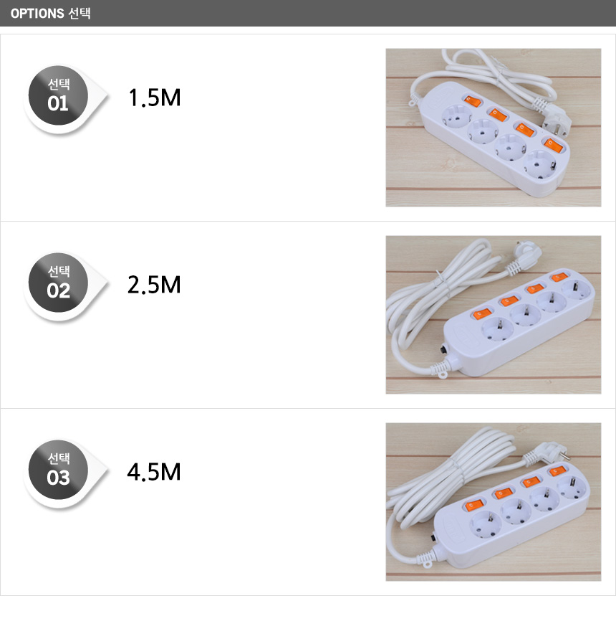Open the 1.5M power strip thumbnail
616x639 pixels.
coord(493,128)
